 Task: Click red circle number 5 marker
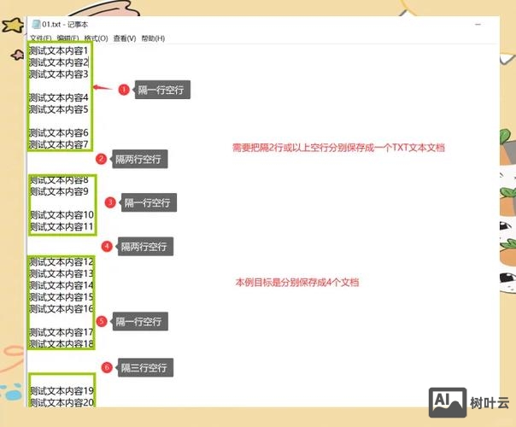point(102,321)
